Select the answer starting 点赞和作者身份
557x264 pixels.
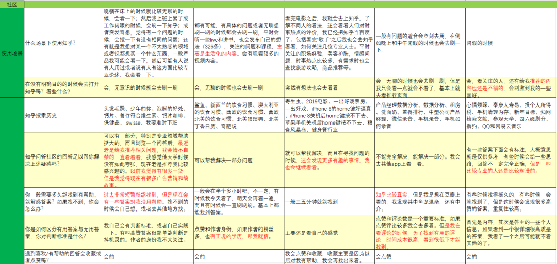[x=239, y=233]
